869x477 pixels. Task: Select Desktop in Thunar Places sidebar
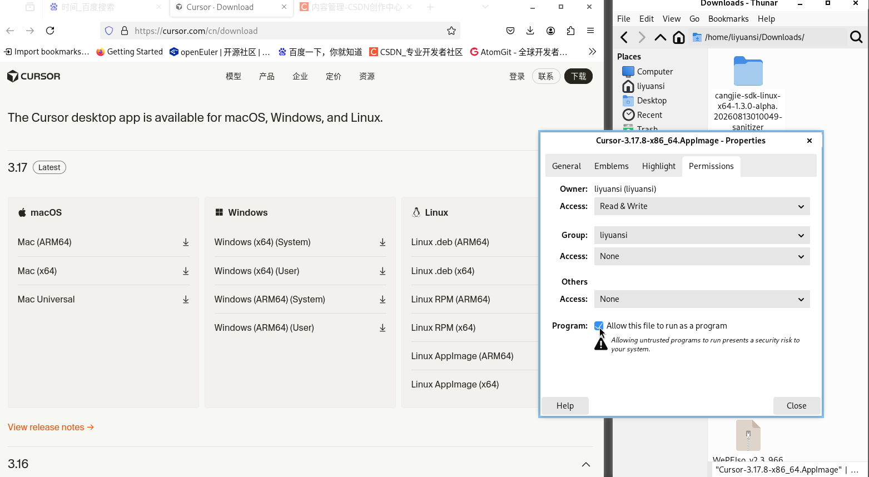(x=644, y=101)
